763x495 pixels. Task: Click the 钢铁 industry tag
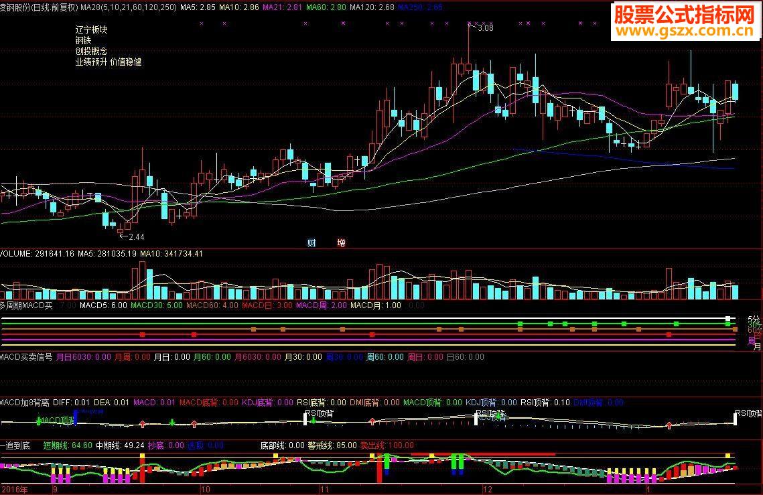click(83, 40)
